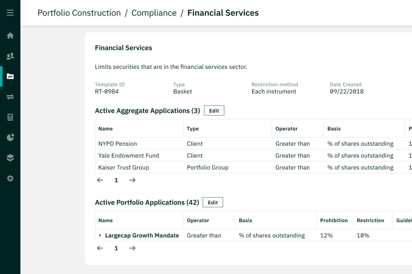Image resolution: width=412 pixels, height=274 pixels.
Task: Open Settings via the gear icon
Action: coord(10,178)
